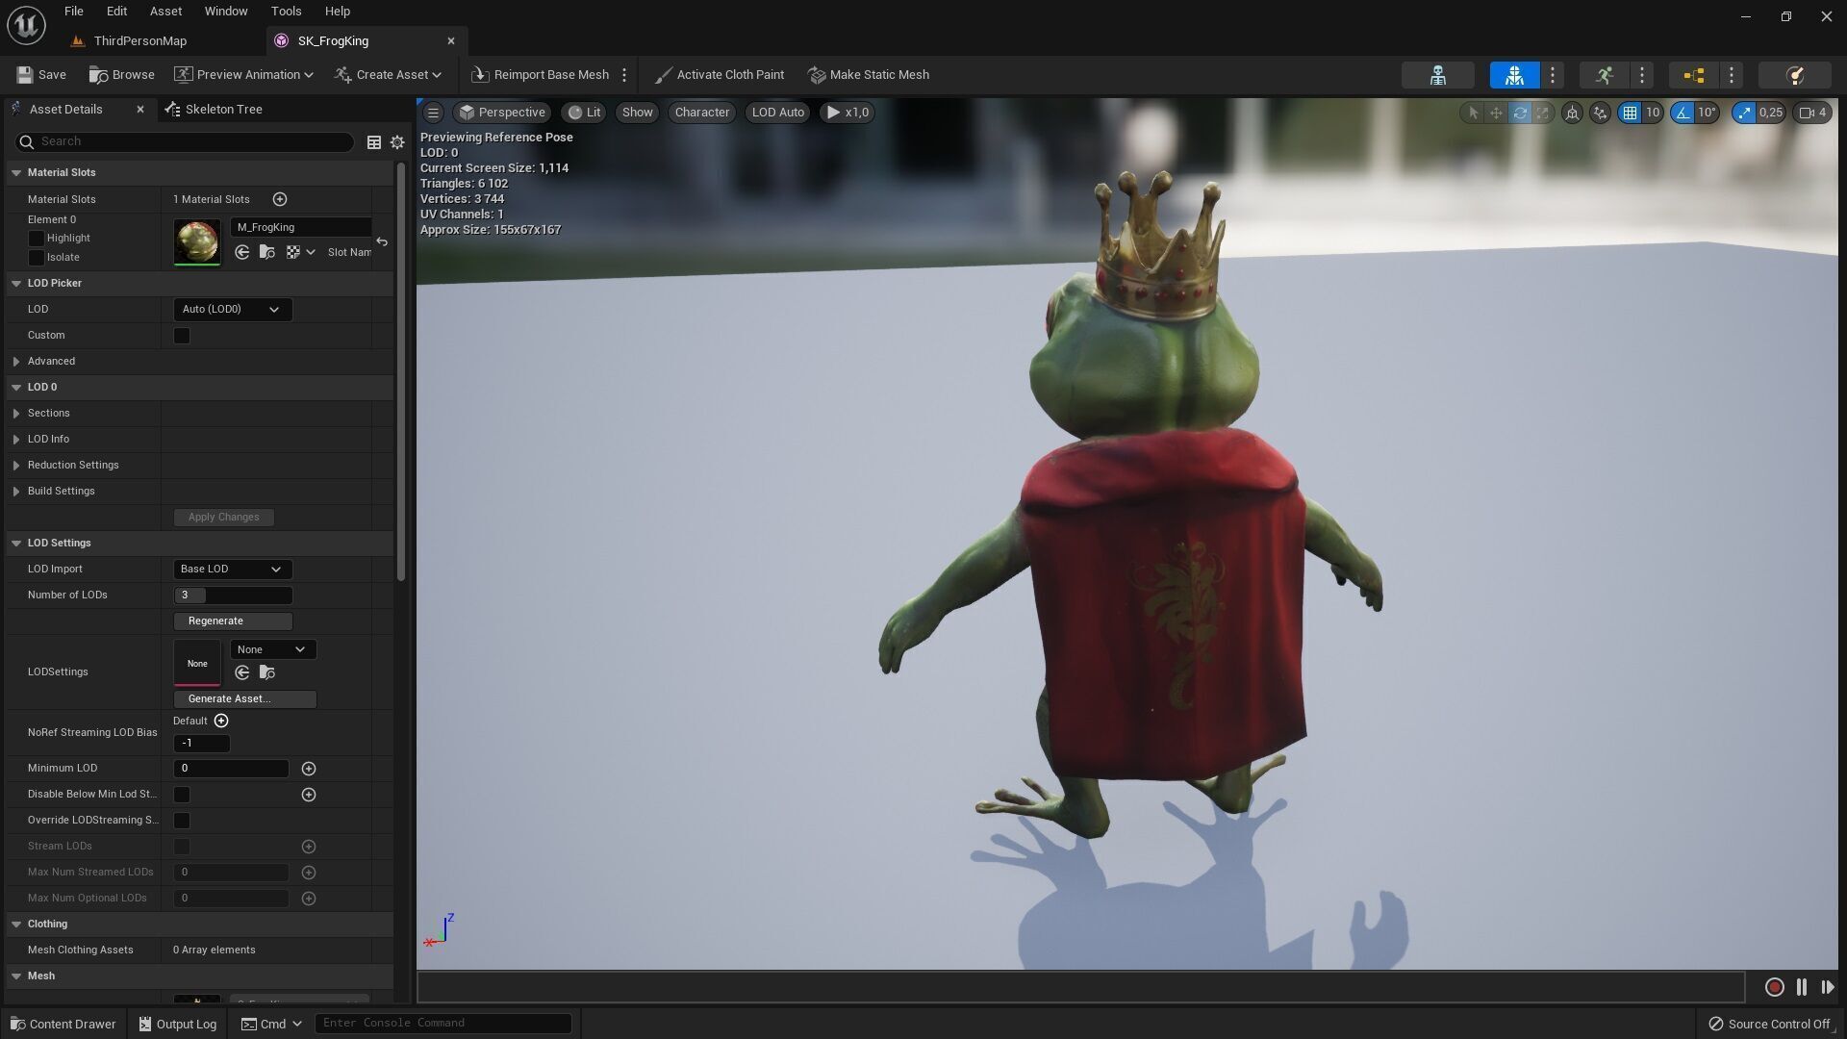The image size is (1847, 1039).
Task: Open rotation snap value 10°
Action: 1707,113
